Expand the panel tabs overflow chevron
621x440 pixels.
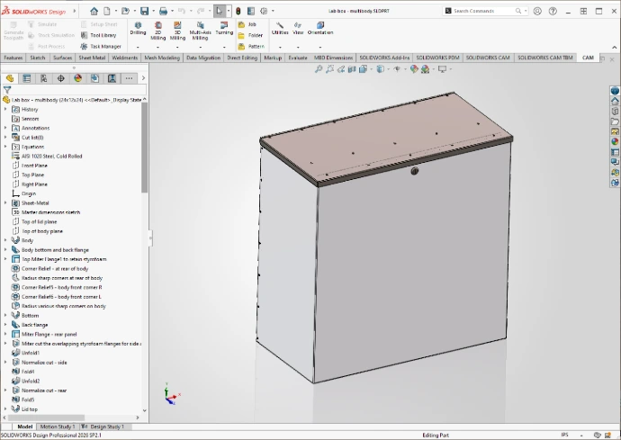[x=143, y=78]
